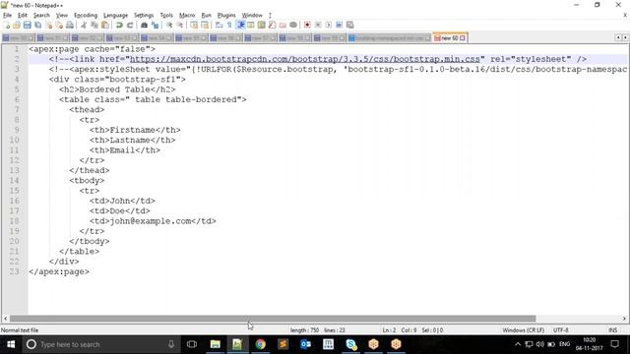Click the Close document toolbar icon
The width and height of the screenshot is (630, 354).
point(48,25)
